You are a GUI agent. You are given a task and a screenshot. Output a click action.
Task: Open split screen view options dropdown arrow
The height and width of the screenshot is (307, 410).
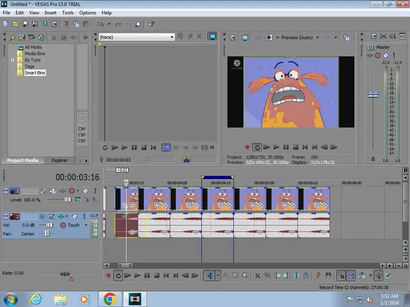click(x=277, y=38)
